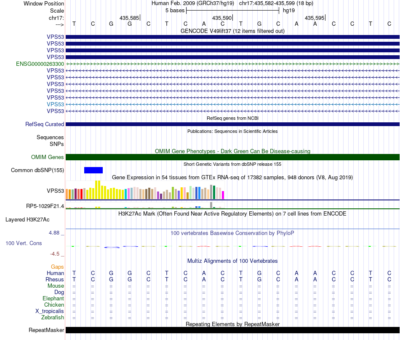The width and height of the screenshot is (400, 340).
Task: Open the Gene Expression in 54 tissues title
Action: [x=232, y=178]
